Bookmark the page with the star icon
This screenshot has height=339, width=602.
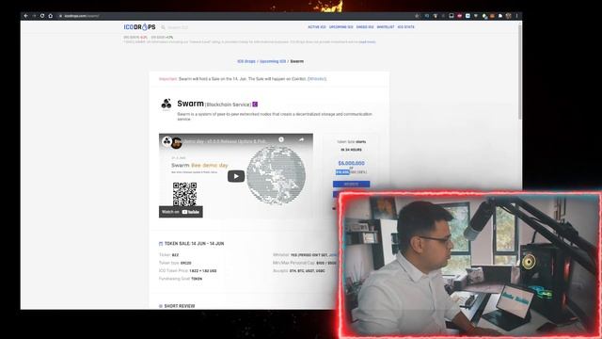[x=417, y=16]
